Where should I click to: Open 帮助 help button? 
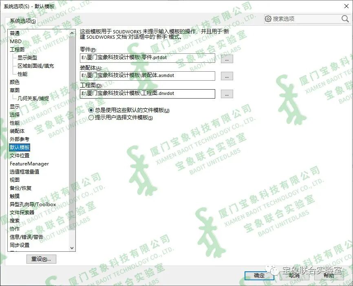point(329,275)
